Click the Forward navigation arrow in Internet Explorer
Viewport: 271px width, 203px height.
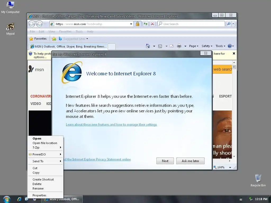point(39,24)
